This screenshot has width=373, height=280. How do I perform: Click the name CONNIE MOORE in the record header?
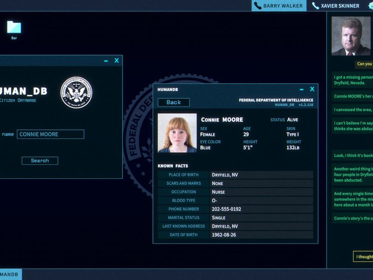pyautogui.click(x=222, y=120)
